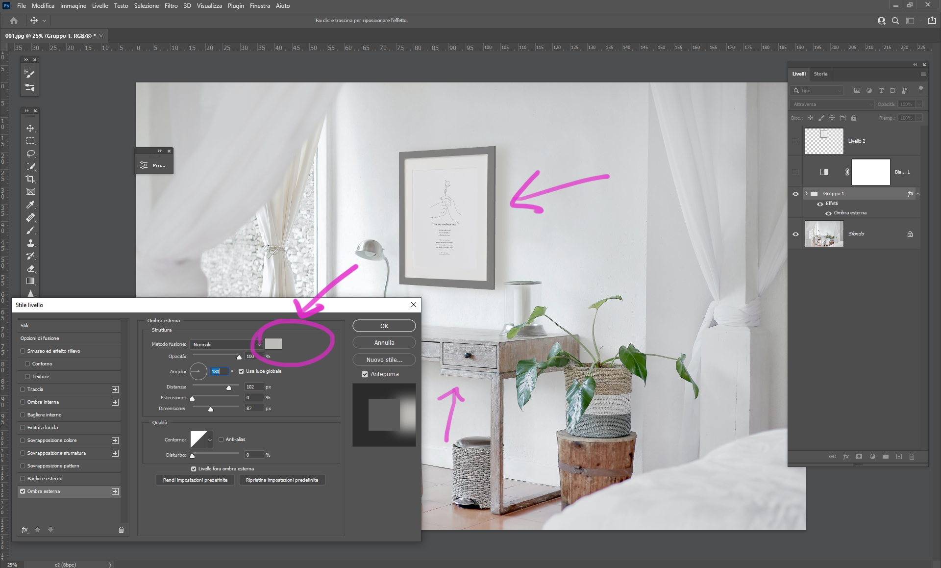Select the Eraser tool
This screenshot has height=568, width=941.
tap(30, 268)
